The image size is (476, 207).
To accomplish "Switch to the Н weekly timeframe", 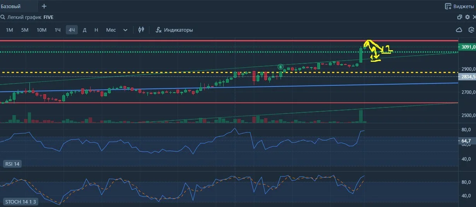I will click(x=96, y=30).
